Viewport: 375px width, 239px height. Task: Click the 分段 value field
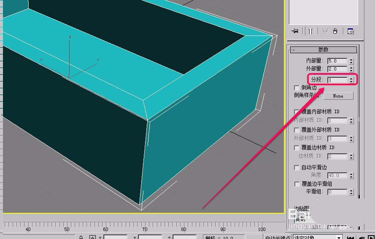coord(337,80)
